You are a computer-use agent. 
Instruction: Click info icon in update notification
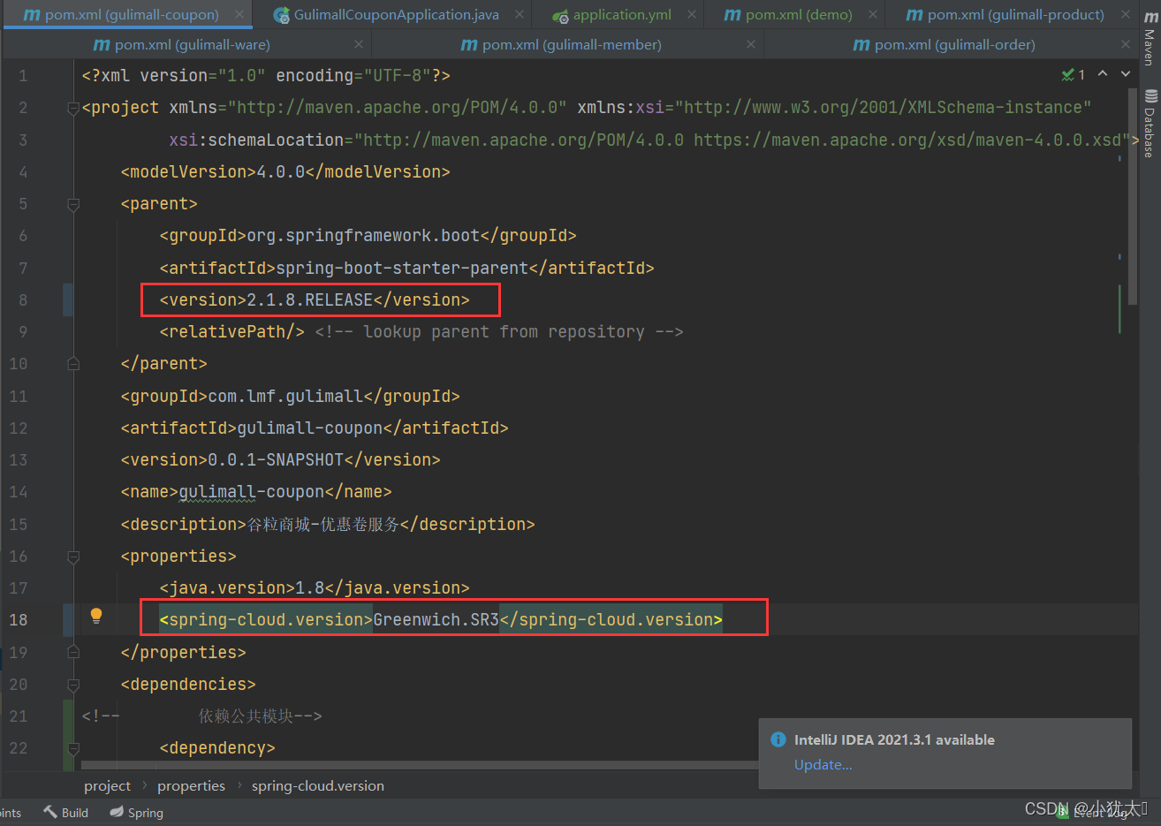click(778, 739)
